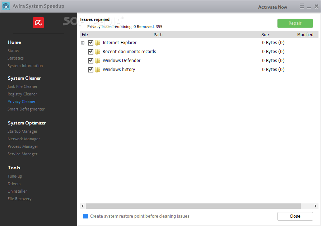This screenshot has width=321, height=226.
Task: Open the Drivers tool
Action: [x=14, y=184]
